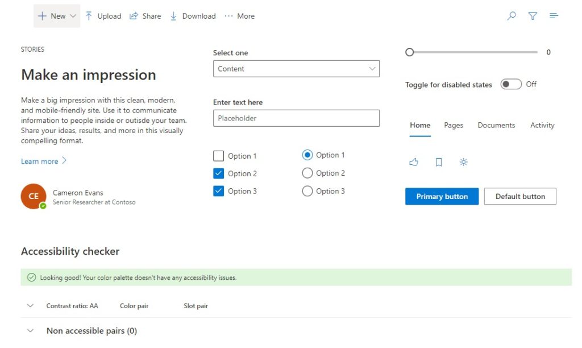Click the Upload toolbar command
This screenshot has height=348, width=582.
pos(103,16)
